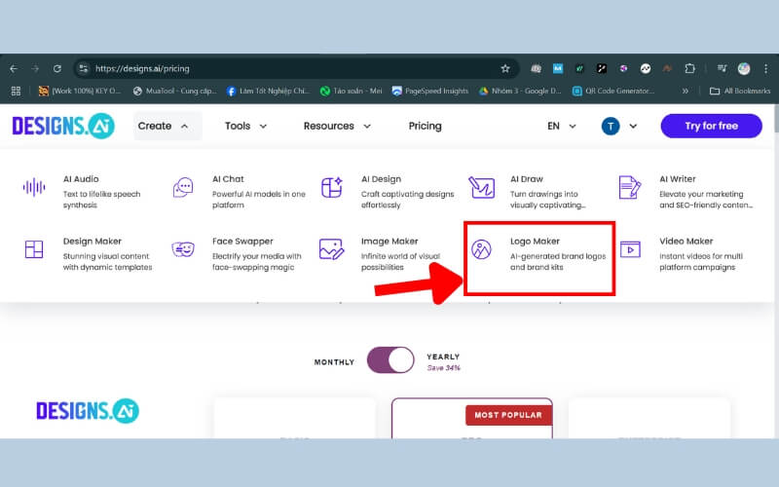This screenshot has height=487, width=779.
Task: Click the Video Maker play icon
Action: (630, 249)
